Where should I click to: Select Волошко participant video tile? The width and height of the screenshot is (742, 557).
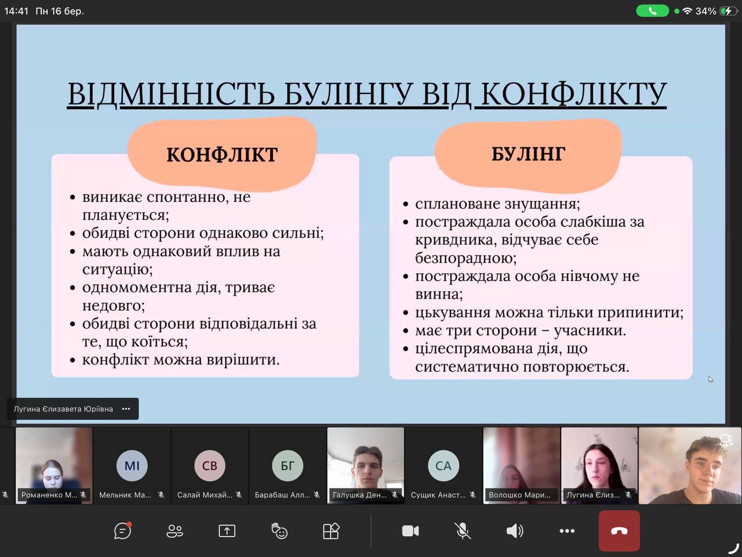(521, 464)
